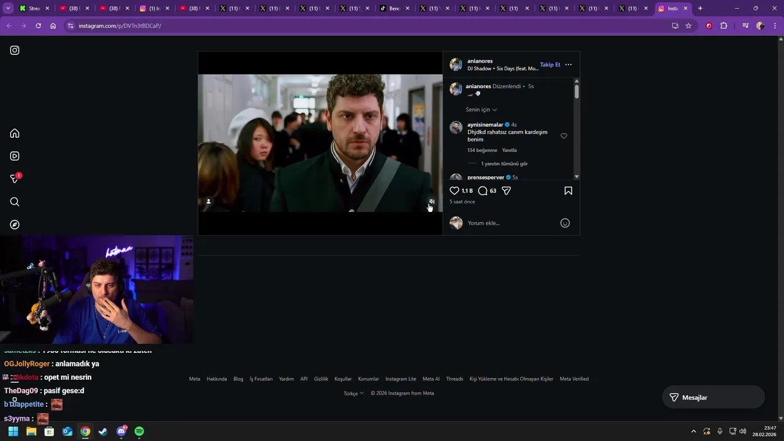784x441 pixels.
Task: Open the Windows Start menu
Action: coord(13,431)
